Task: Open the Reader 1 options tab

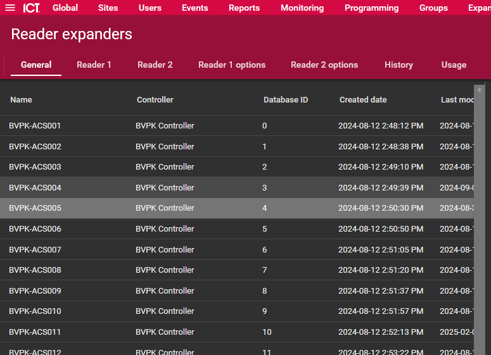Action: (x=232, y=65)
